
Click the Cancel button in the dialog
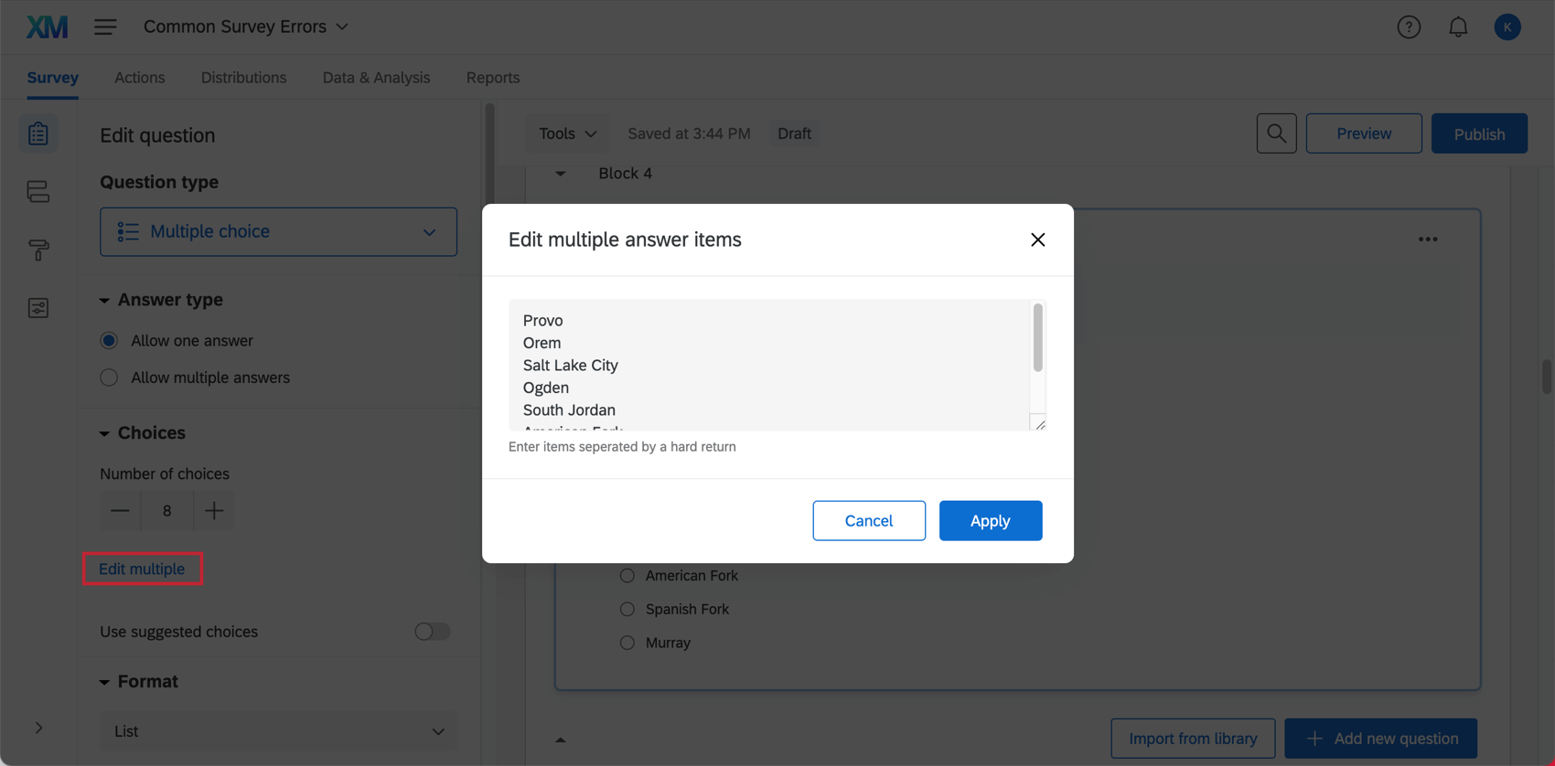[x=869, y=521]
